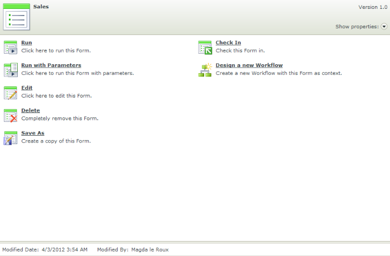390x256 pixels.
Task: Open the Check In link
Action: [228, 43]
